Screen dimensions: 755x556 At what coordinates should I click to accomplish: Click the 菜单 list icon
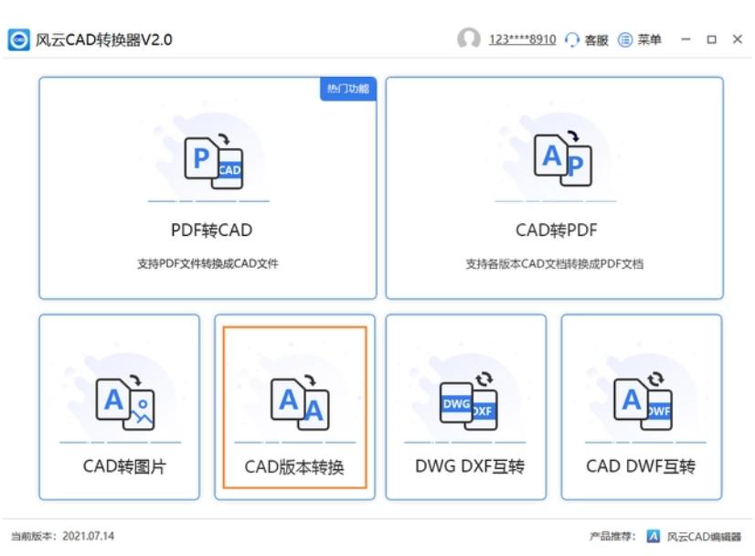[x=625, y=39]
